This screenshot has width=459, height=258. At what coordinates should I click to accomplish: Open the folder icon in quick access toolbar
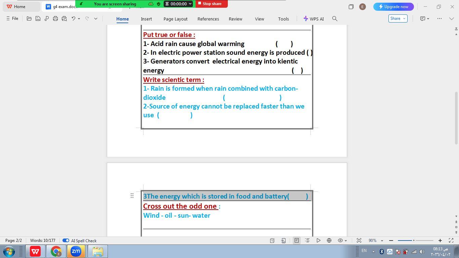[x=29, y=19]
